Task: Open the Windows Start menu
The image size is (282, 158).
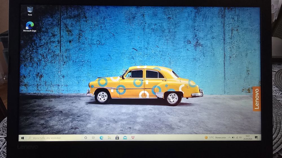Action: tap(23, 138)
